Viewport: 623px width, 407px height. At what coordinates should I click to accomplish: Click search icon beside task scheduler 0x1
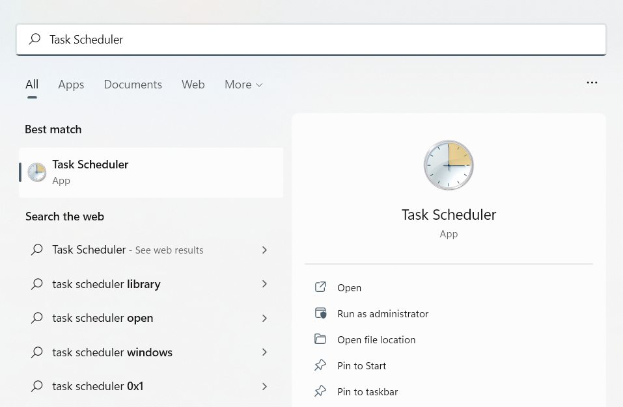(x=37, y=386)
